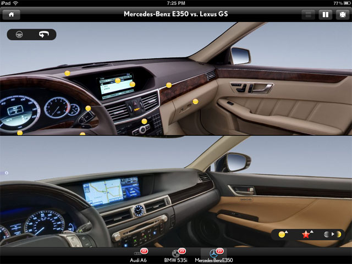Screen dimensions: 352x264
Task: Tap the single-pane layout icon
Action: [x=309, y=15]
